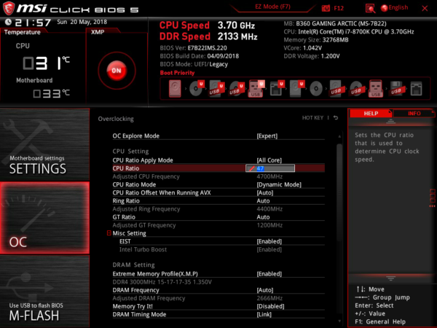Select the UEFI hard disk boot icon
The width and height of the screenshot is (437, 328).
[296, 88]
